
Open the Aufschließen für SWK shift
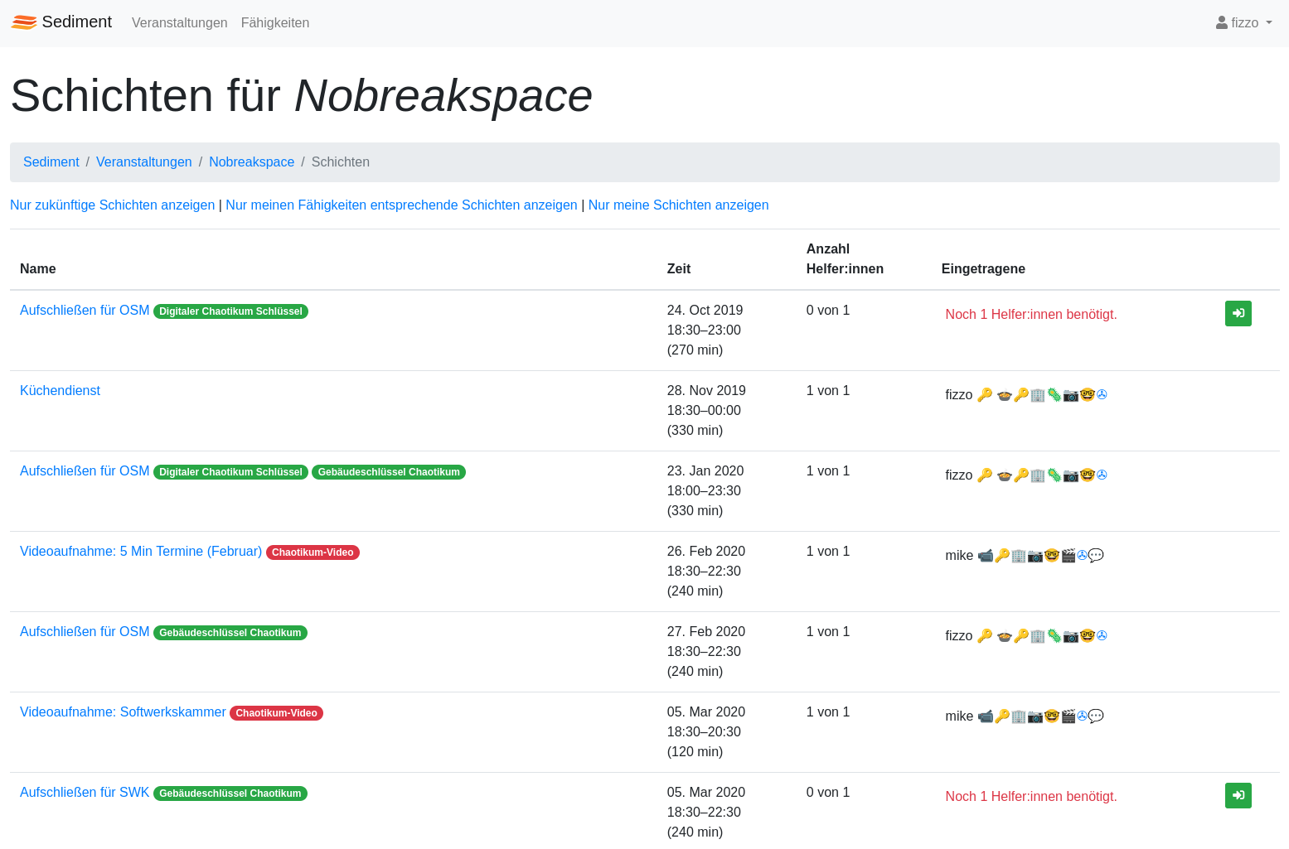85,793
